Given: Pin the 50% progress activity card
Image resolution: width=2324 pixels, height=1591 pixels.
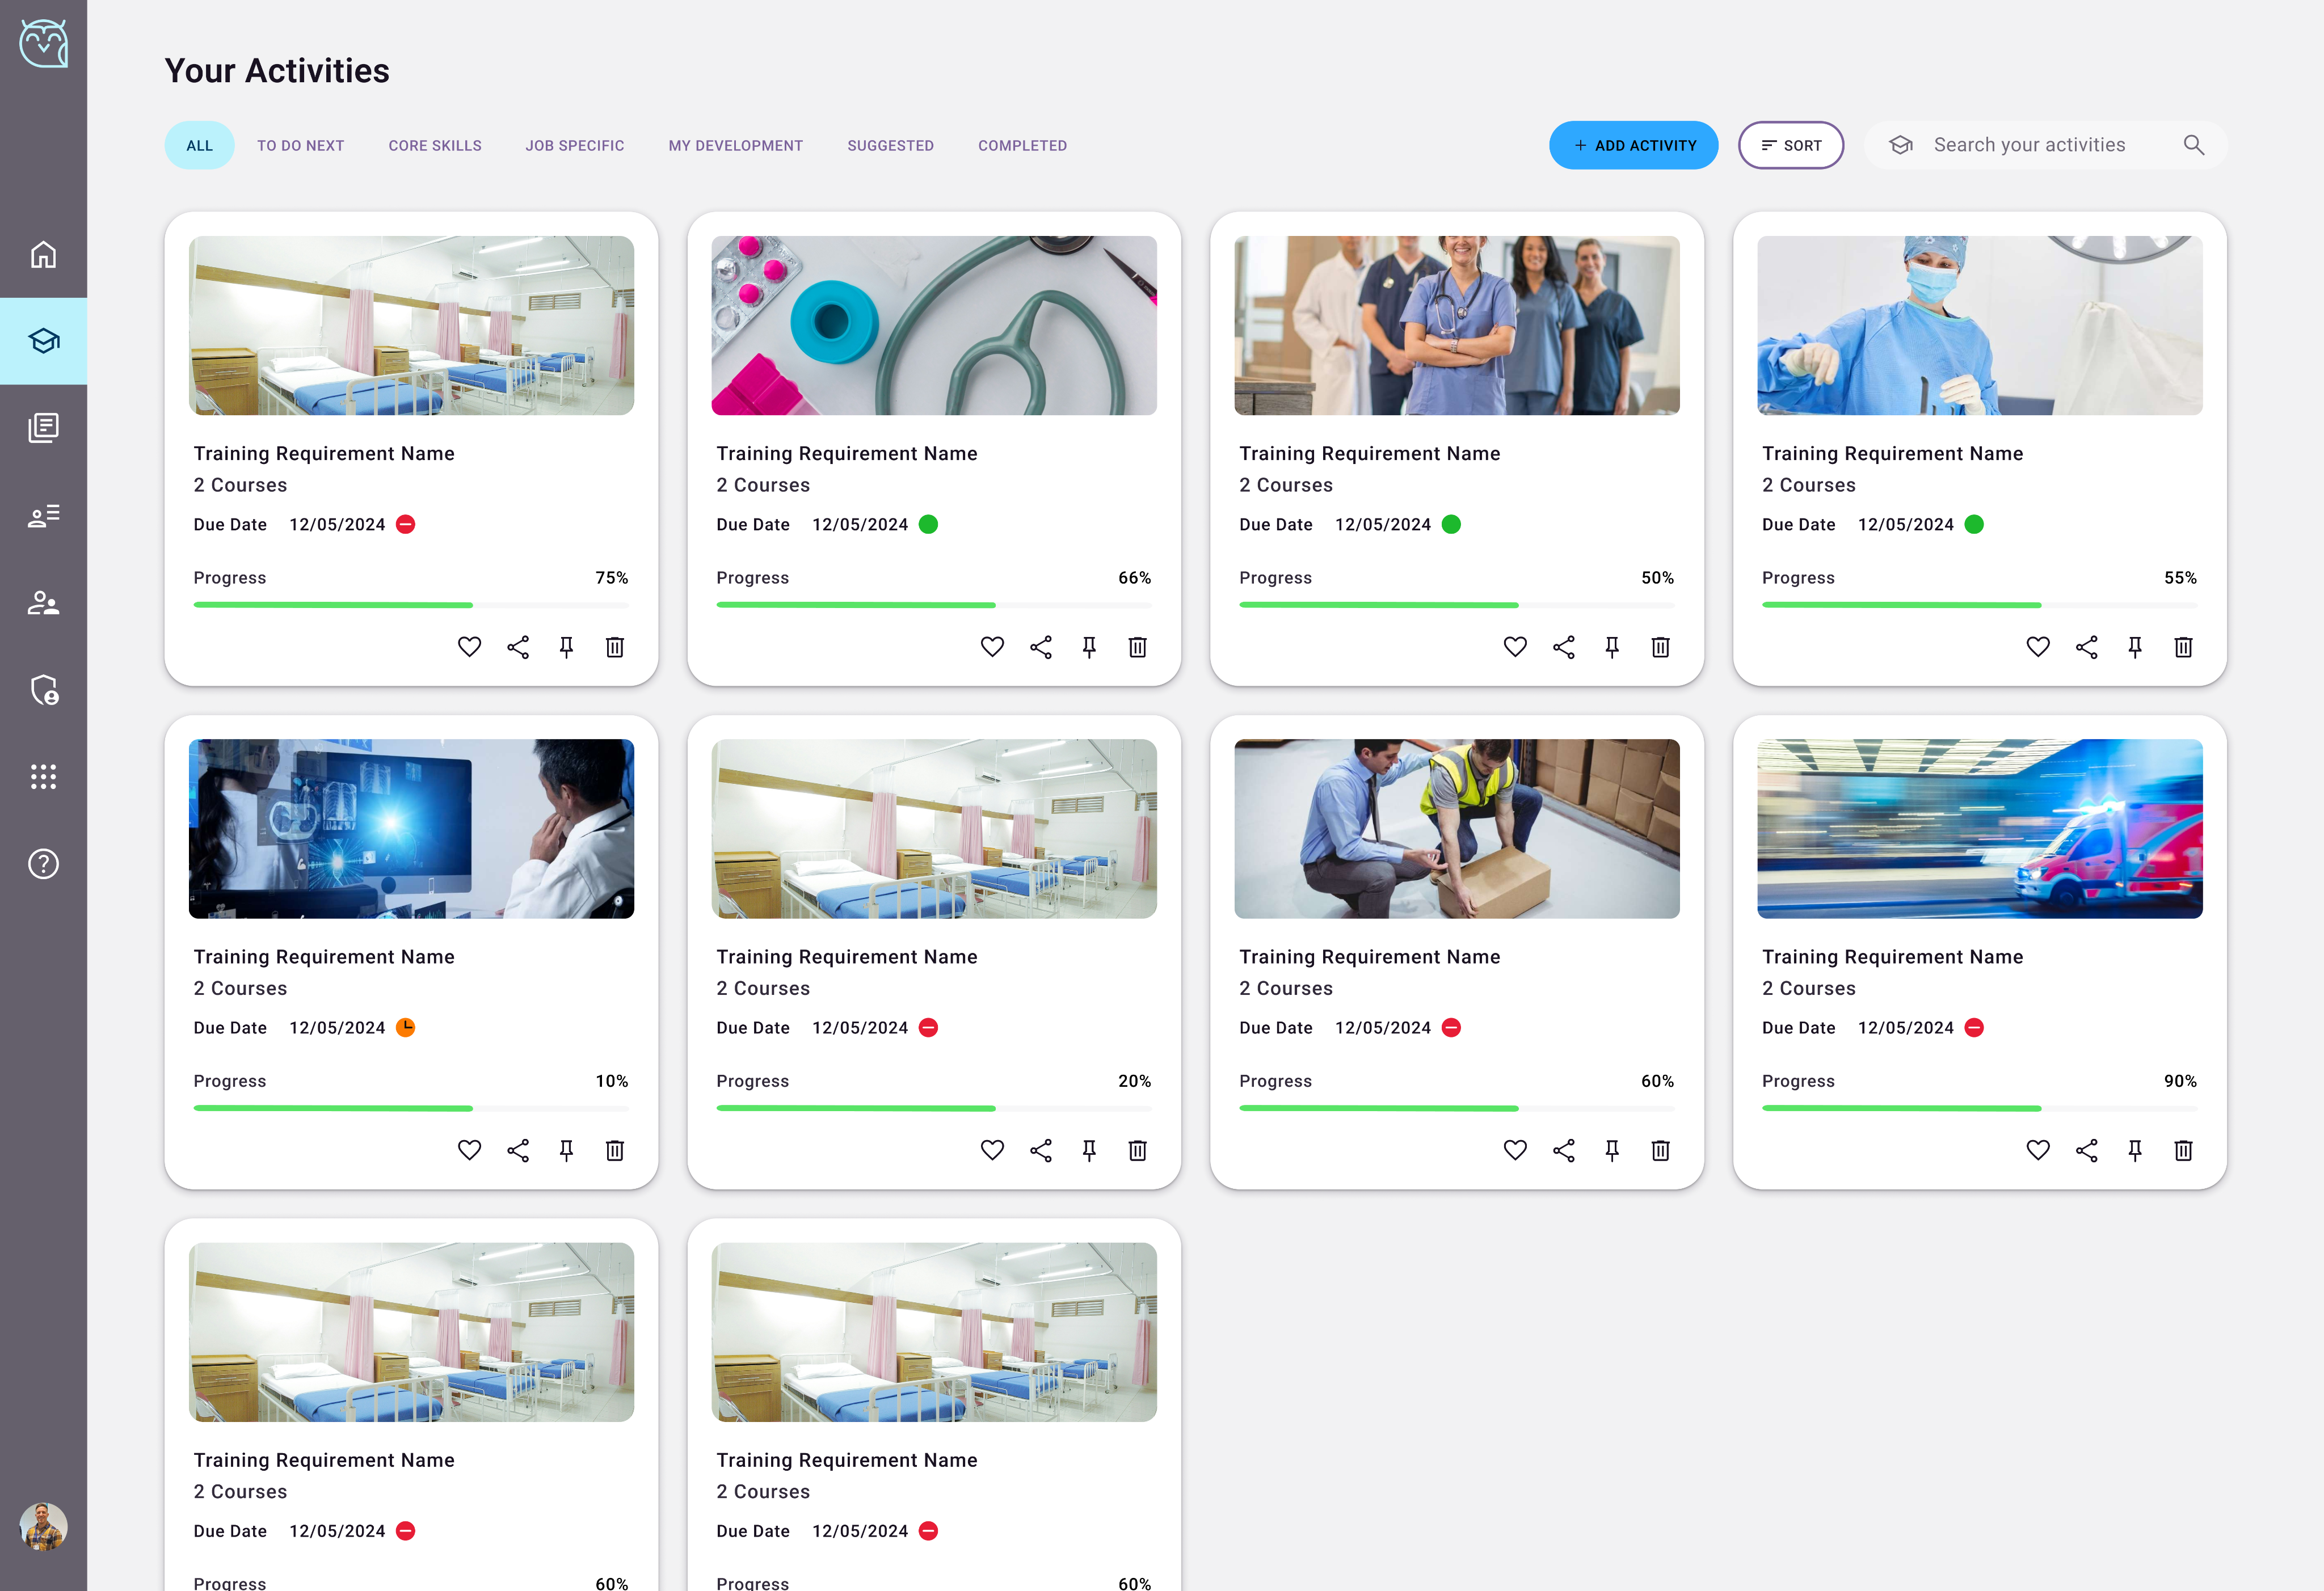Looking at the screenshot, I should 1611,648.
